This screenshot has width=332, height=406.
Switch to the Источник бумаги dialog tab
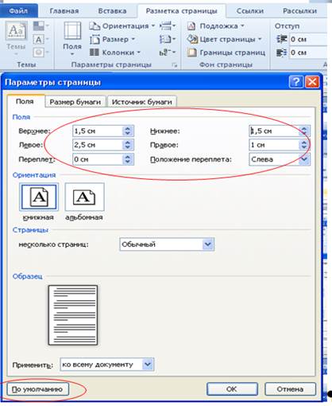142,102
